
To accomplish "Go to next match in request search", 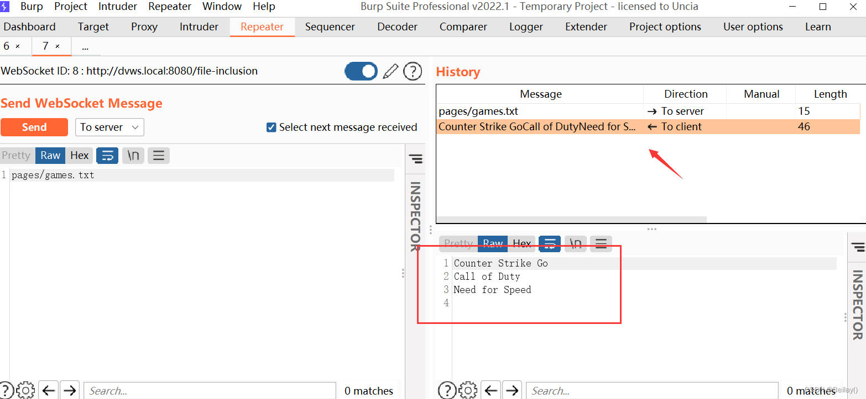I will [x=70, y=390].
